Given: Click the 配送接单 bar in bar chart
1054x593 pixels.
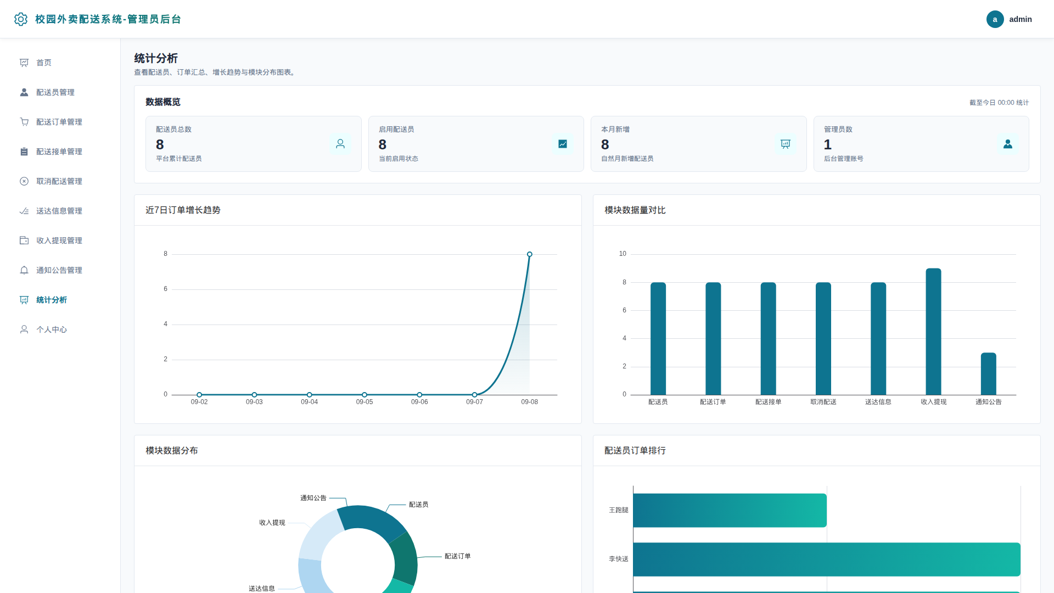Looking at the screenshot, I should coord(769,338).
